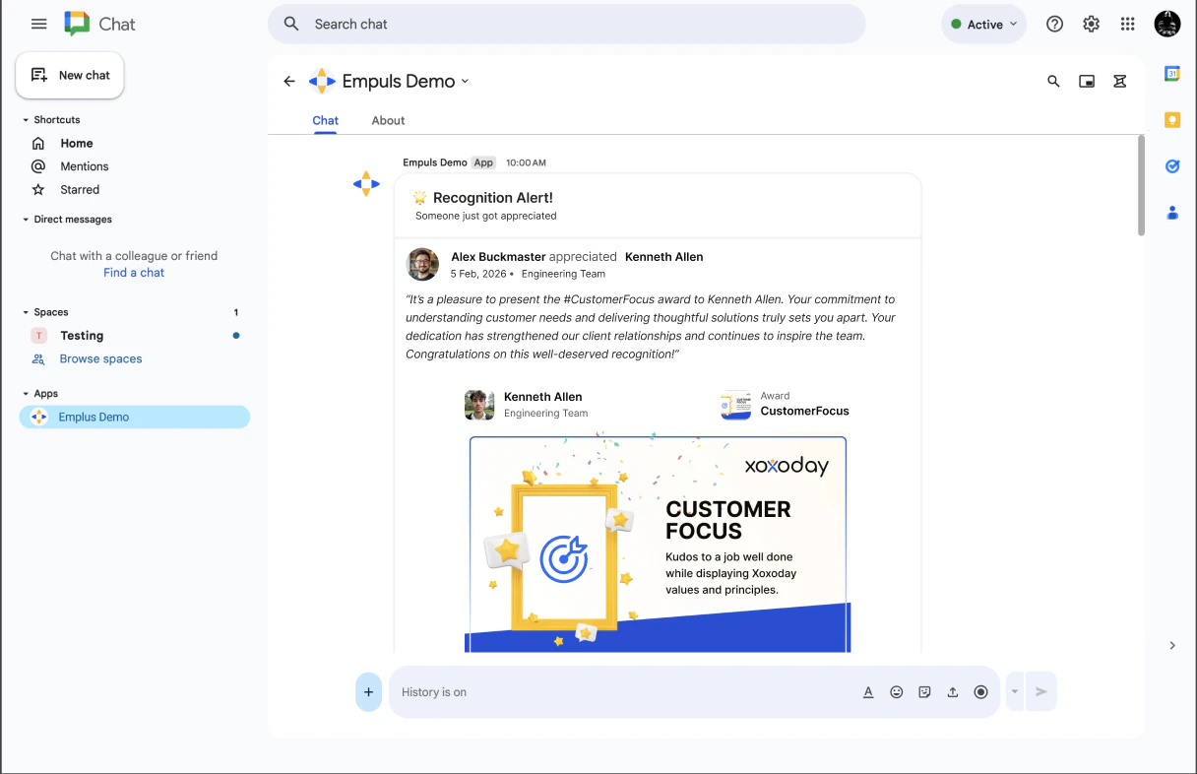Open chat in pop-up window icon
This screenshot has width=1197, height=774.
pos(1087,81)
